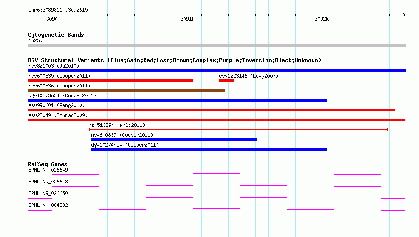This screenshot has height=237, width=419.
Task: Select the short red esv1223146 bar
Action: [227, 80]
